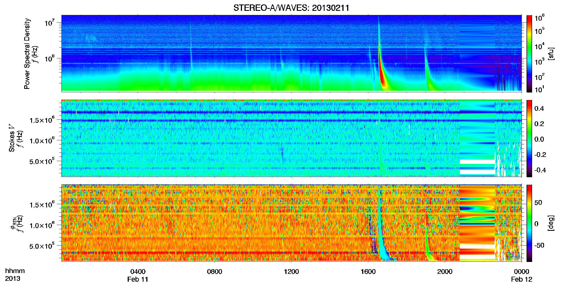Click the phi RTN degrees color bar
Screen dimensions: 583x300
(529, 223)
